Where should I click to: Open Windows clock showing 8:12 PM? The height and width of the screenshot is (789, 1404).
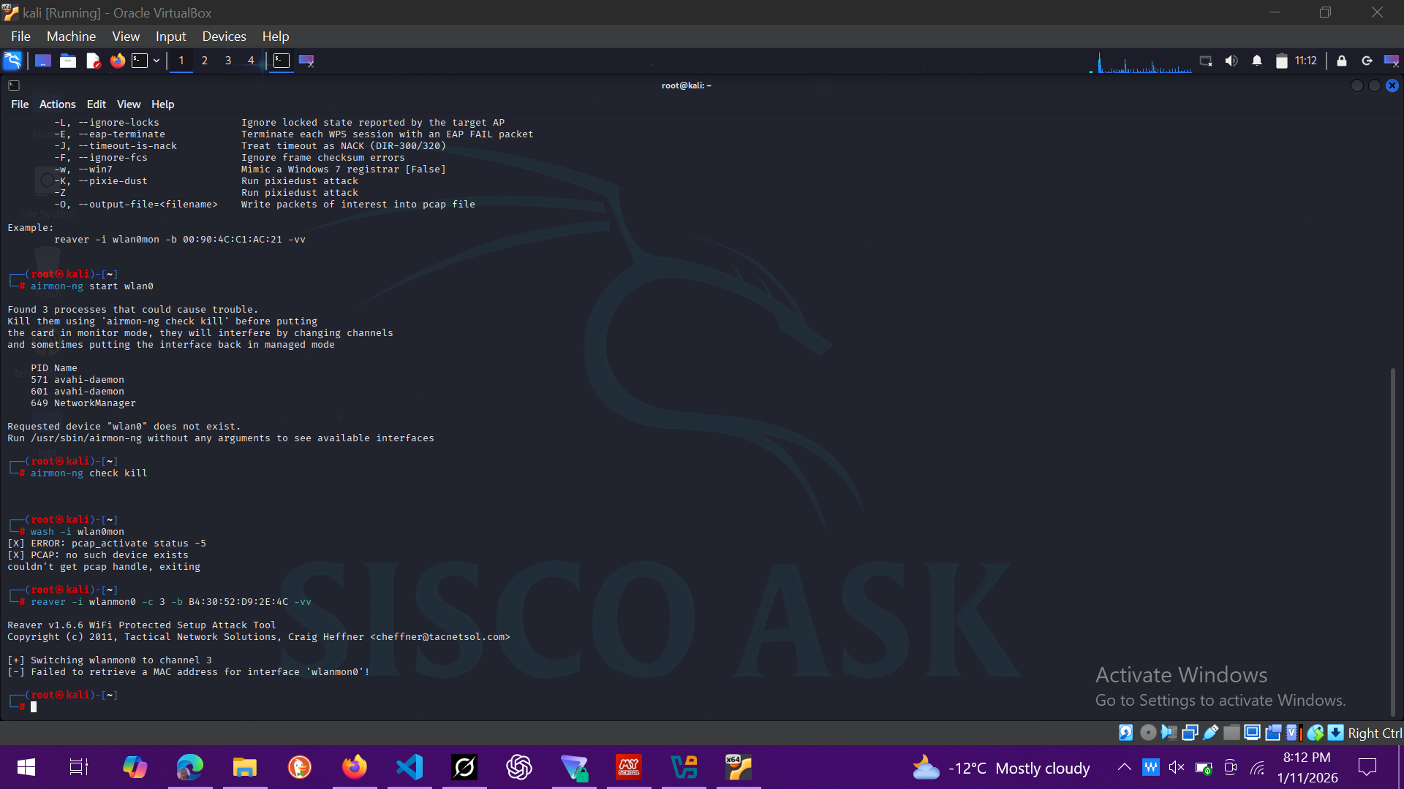(1307, 768)
